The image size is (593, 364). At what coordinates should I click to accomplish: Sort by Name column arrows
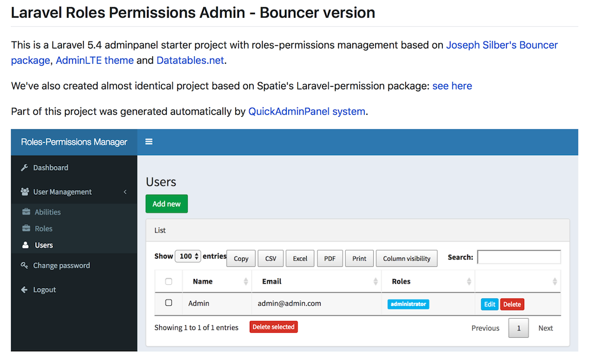[246, 281]
